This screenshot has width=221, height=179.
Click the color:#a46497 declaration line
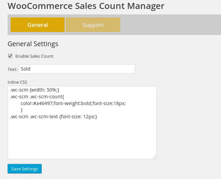tap(73, 104)
